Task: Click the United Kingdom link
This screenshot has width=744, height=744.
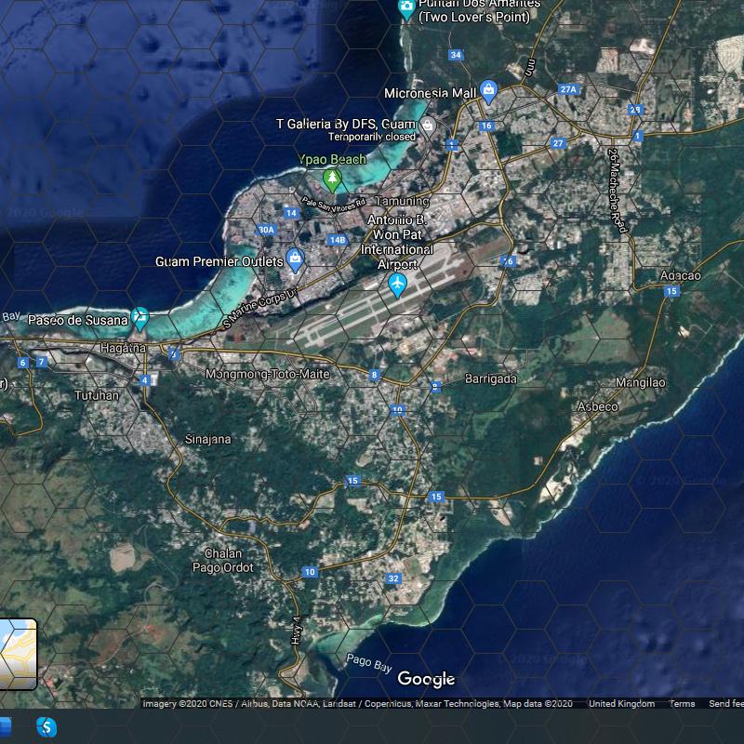Action: pyautogui.click(x=621, y=704)
